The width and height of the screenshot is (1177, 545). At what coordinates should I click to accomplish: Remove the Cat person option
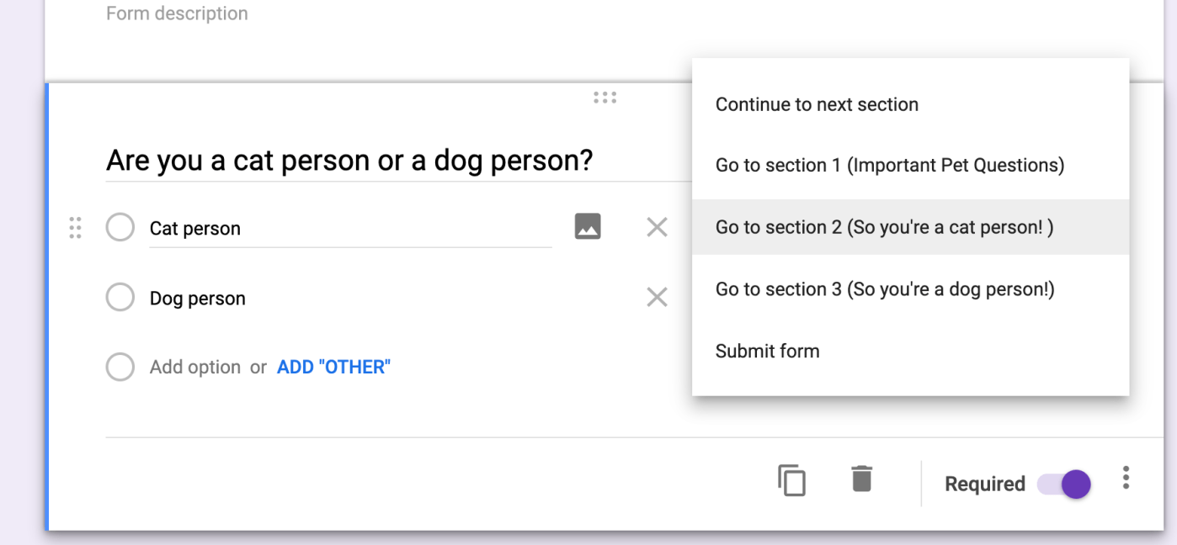click(x=657, y=227)
